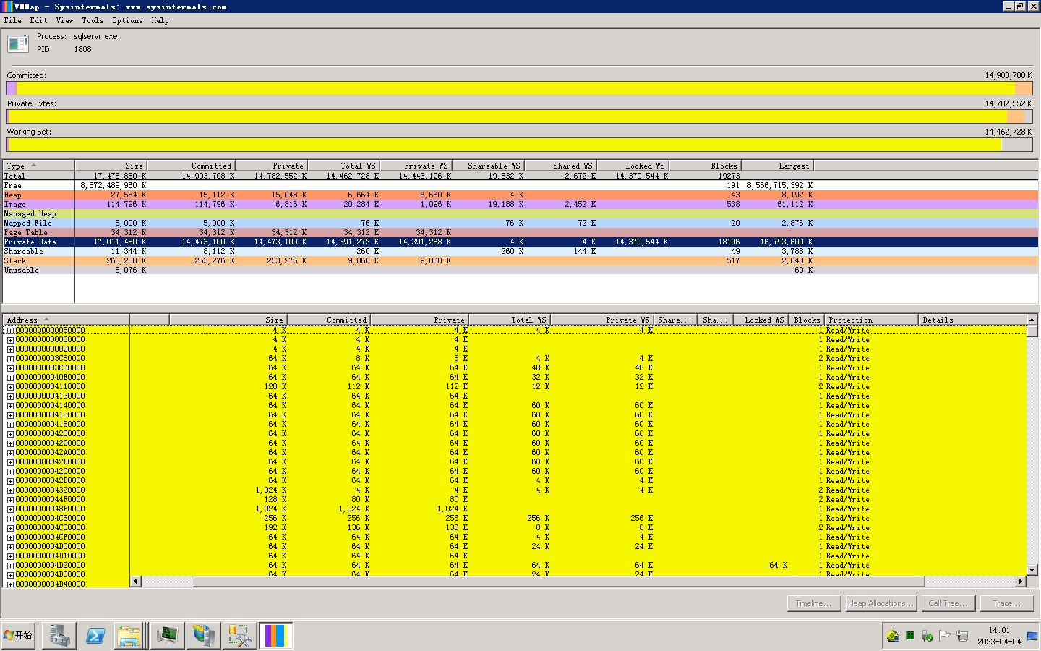
Task: Open the monitor-board app in the taskbar
Action: [168, 636]
